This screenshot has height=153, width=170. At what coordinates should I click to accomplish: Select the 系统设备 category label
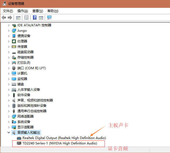(24, 122)
